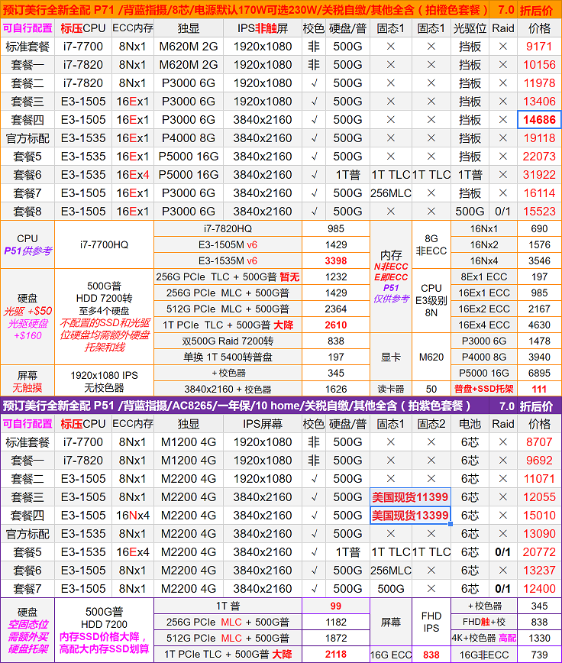Select the 690 memory price cell
This screenshot has width=562, height=663.
[x=539, y=228]
